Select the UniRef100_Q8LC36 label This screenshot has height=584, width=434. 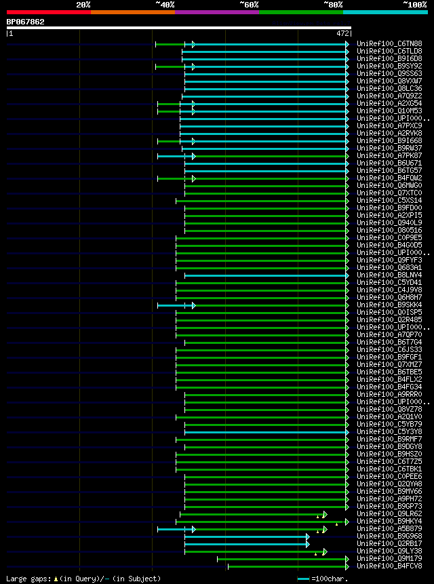coord(389,89)
